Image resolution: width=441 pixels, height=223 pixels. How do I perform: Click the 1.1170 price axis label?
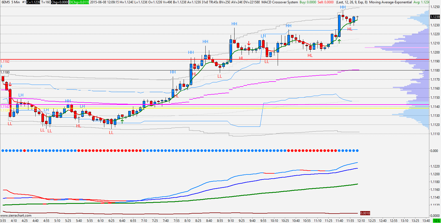(435, 80)
